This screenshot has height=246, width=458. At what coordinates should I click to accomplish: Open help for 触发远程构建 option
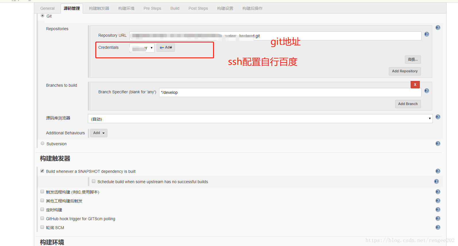point(438,192)
